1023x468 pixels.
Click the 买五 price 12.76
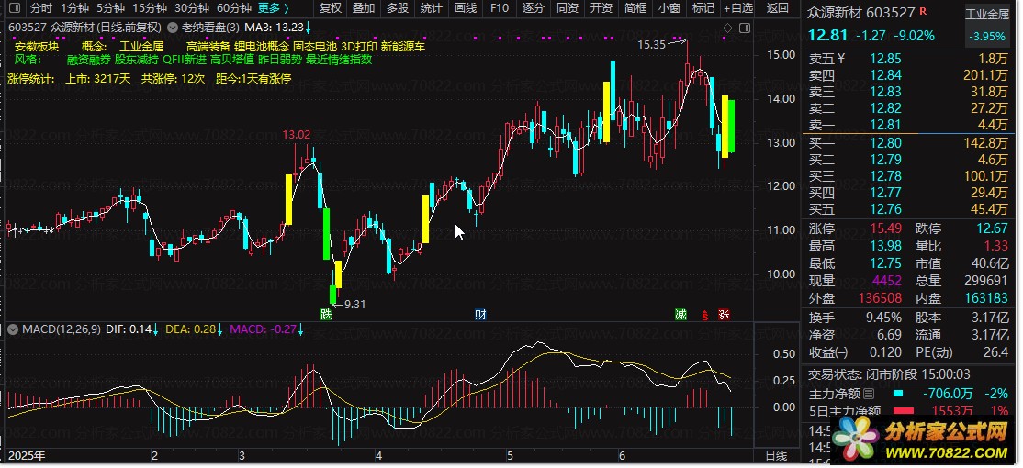pos(886,209)
